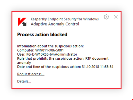Click the User: label
This screenshot has height=100, width=133.
21,54
